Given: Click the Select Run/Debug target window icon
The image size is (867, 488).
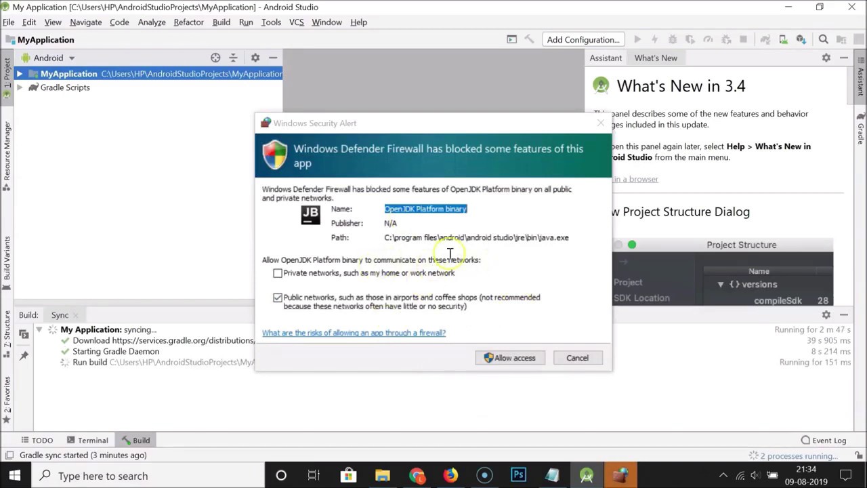Looking at the screenshot, I should [512, 39].
